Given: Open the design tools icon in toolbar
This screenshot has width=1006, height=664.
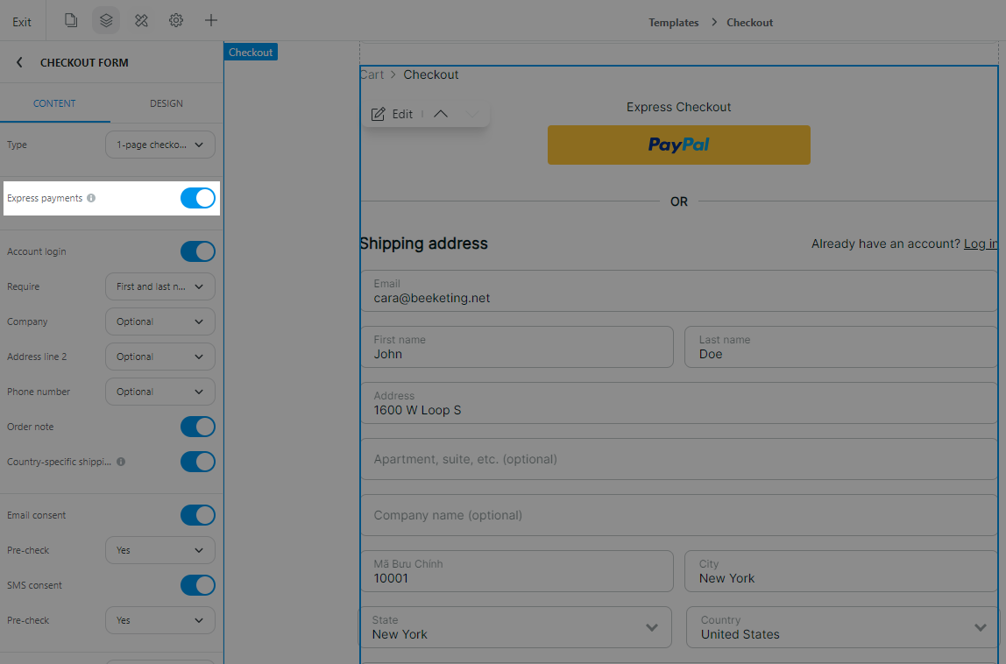Looking at the screenshot, I should click(x=141, y=20).
